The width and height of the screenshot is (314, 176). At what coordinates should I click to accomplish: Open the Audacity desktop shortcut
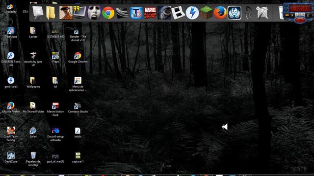11,8
